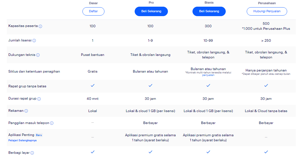This screenshot has height=156, width=302.
Task: Click Perusahaan checkmark for Berbagi layar
Action: pyautogui.click(x=266, y=152)
